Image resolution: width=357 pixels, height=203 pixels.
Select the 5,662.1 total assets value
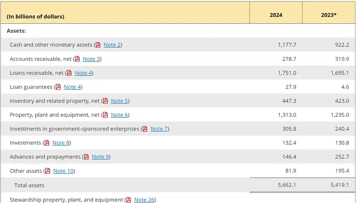pyautogui.click(x=287, y=185)
